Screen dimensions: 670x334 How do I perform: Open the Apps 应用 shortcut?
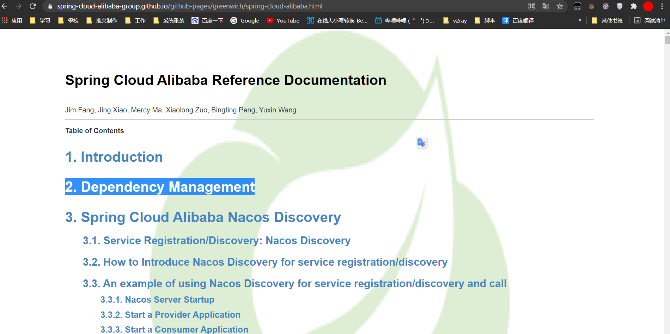point(12,20)
